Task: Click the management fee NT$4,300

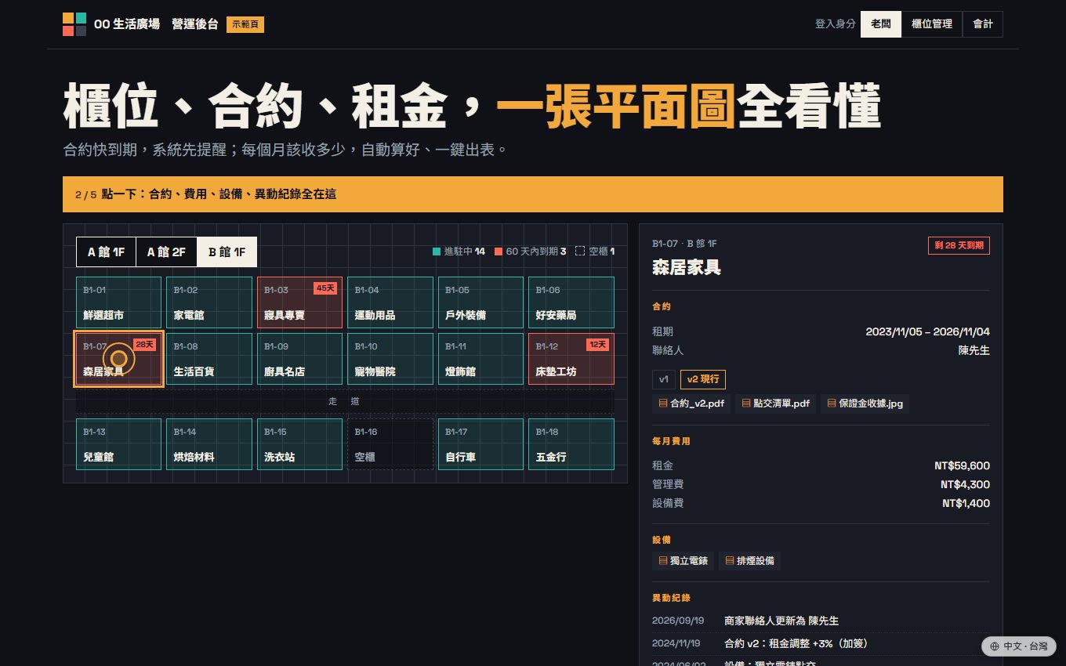Action: click(x=965, y=484)
